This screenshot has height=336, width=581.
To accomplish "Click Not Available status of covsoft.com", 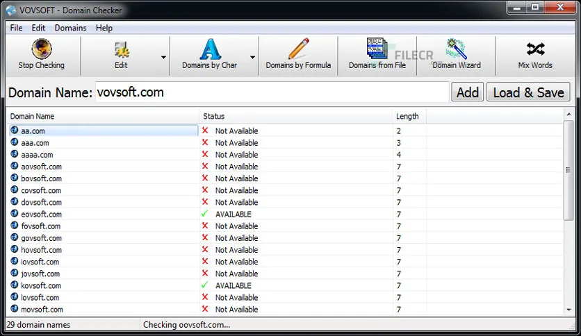I will pos(236,190).
